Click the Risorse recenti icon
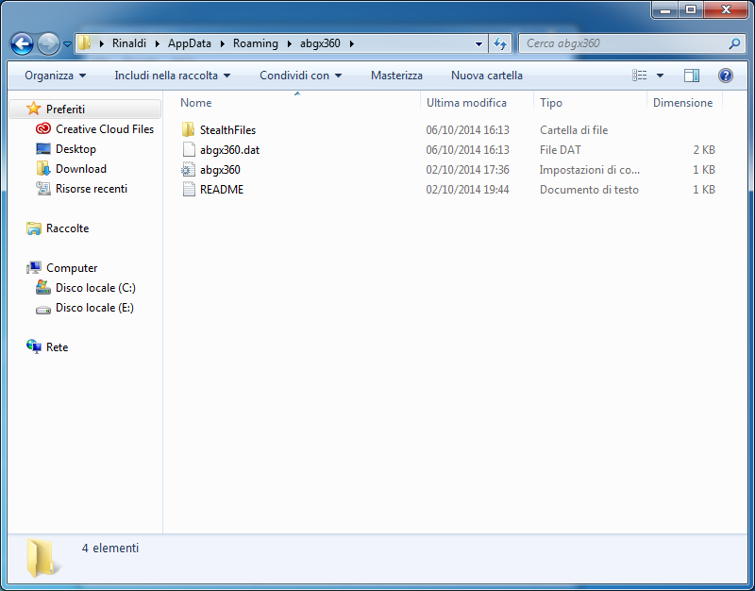755x591 pixels. pyautogui.click(x=43, y=188)
